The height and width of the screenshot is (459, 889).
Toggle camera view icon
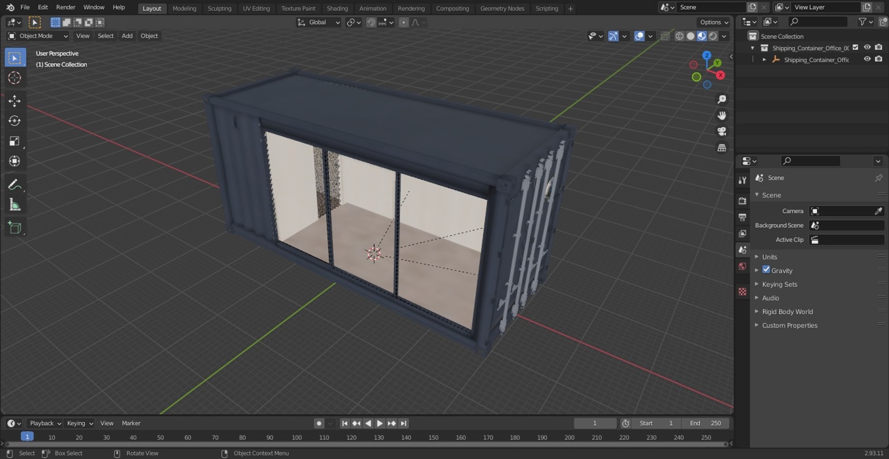click(x=721, y=132)
